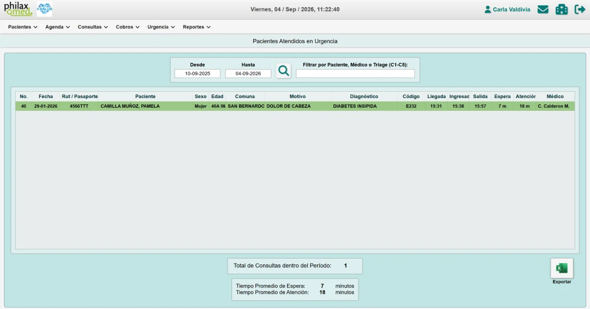Sort by the Fecha column header
Image resolution: width=590 pixels, height=309 pixels.
point(46,97)
